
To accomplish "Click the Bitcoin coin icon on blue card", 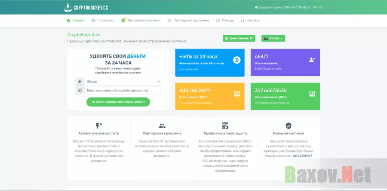I will (x=236, y=60).
